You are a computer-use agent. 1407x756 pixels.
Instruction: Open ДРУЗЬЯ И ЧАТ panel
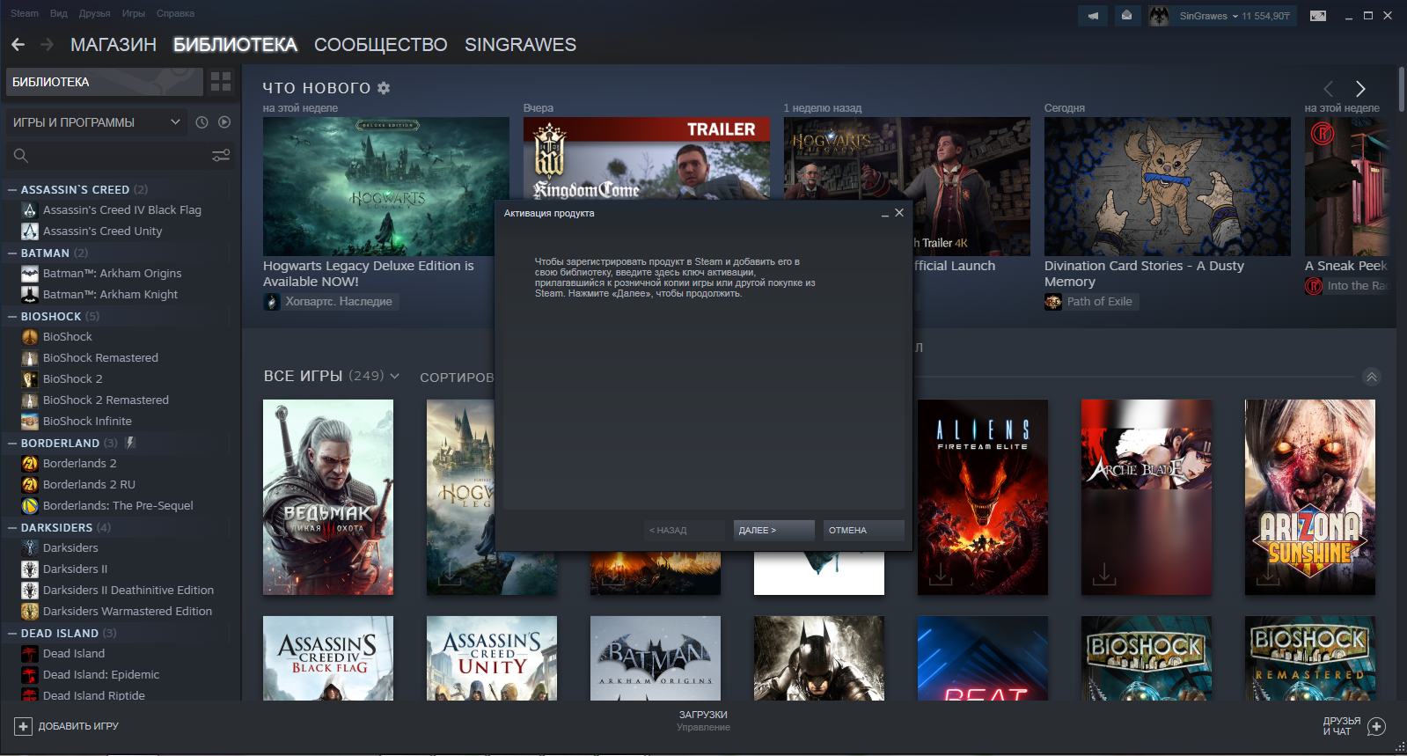1342,726
